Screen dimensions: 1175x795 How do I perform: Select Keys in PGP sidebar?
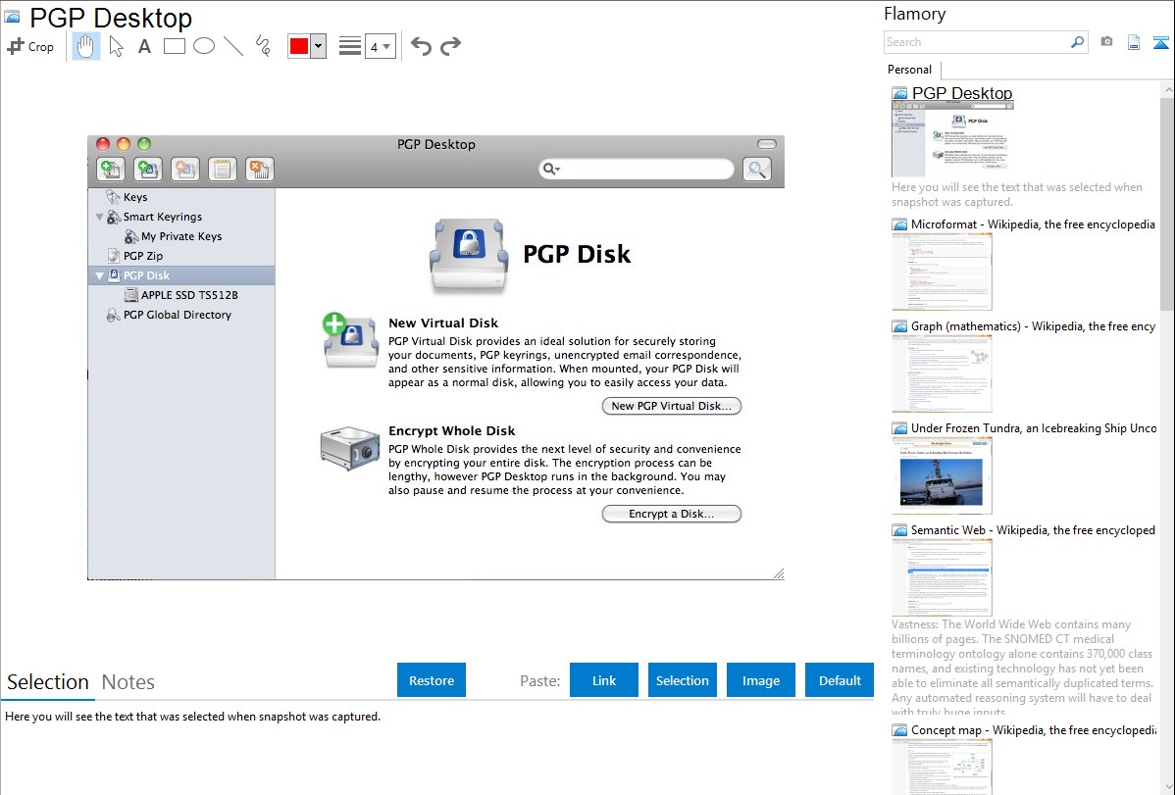[x=135, y=197]
